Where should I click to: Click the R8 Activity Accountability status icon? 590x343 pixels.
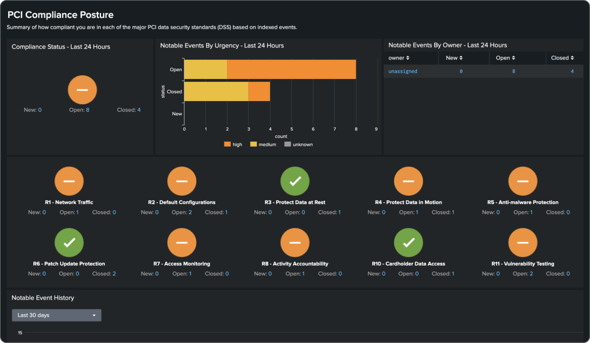295,243
